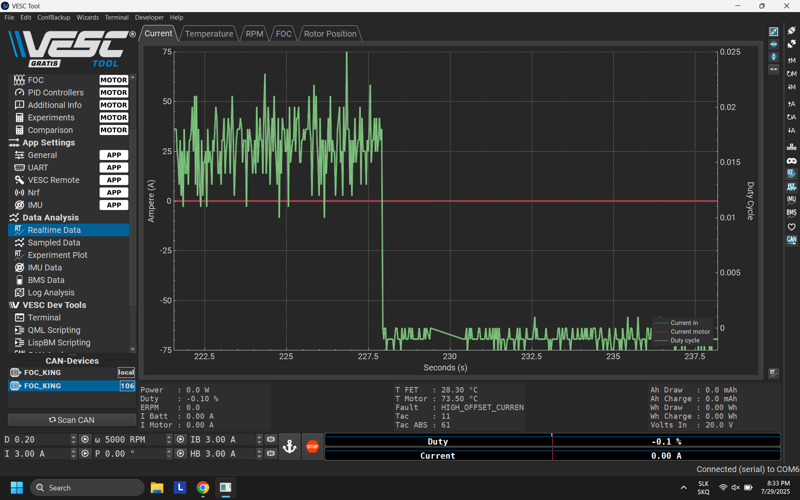Open File Explorer from the taskbar
The image size is (800, 500).
[157, 487]
